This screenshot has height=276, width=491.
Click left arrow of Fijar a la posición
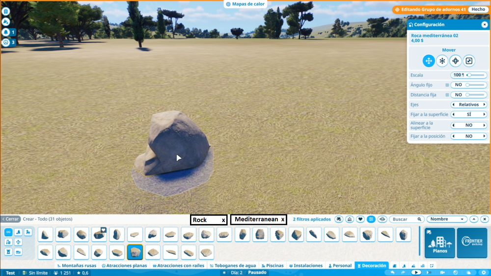453,136
